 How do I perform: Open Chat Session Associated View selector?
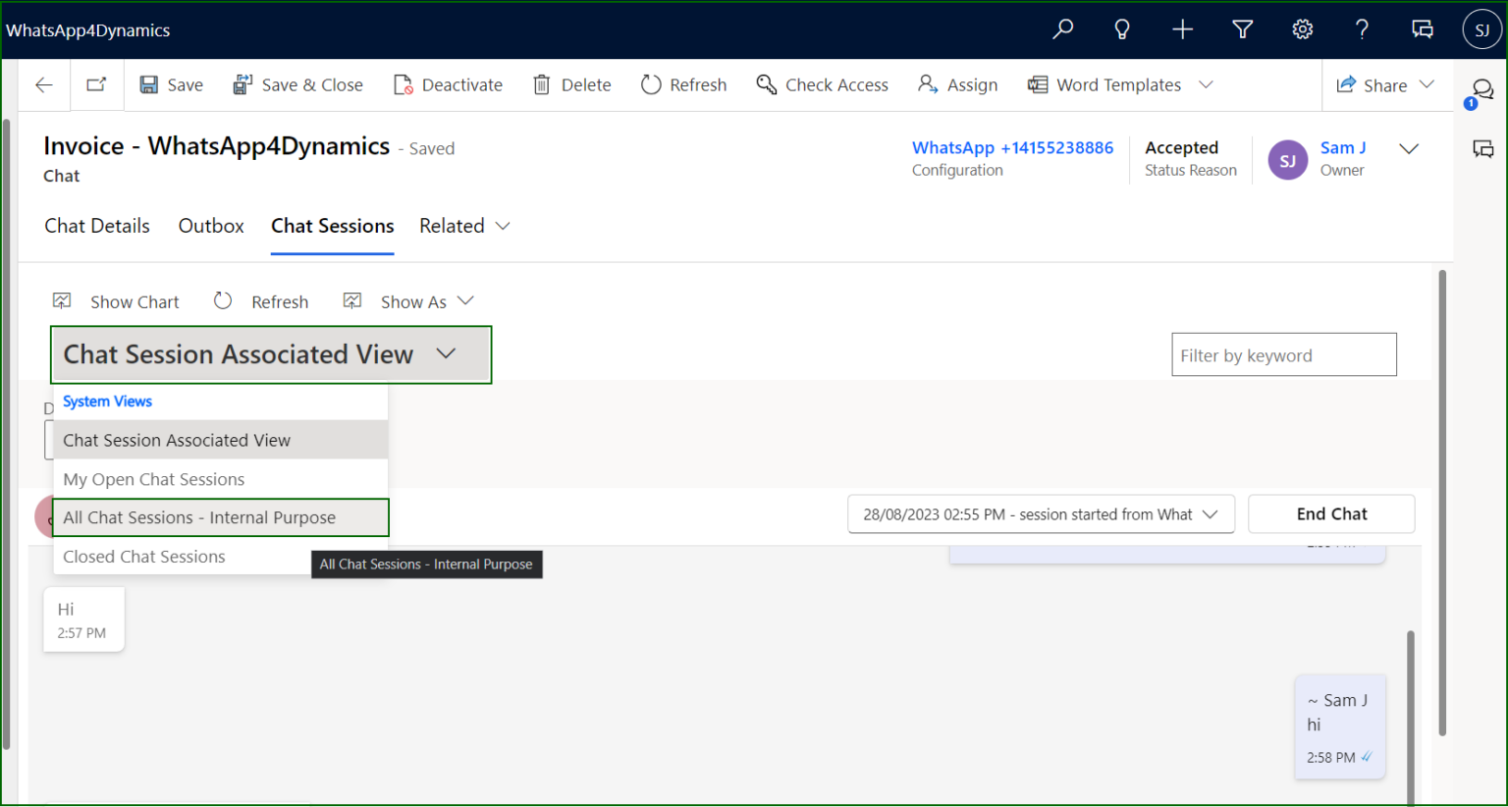271,354
